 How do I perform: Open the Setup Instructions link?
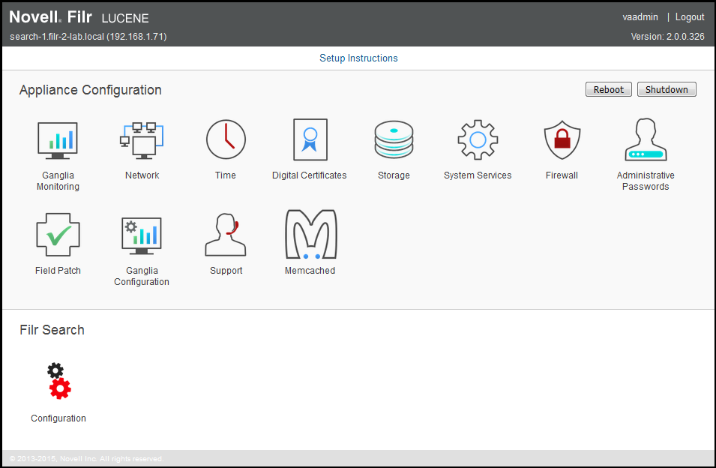[x=358, y=58]
